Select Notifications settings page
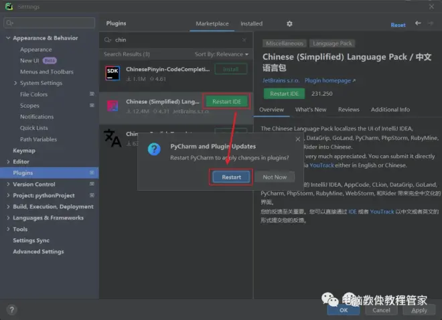 point(37,116)
